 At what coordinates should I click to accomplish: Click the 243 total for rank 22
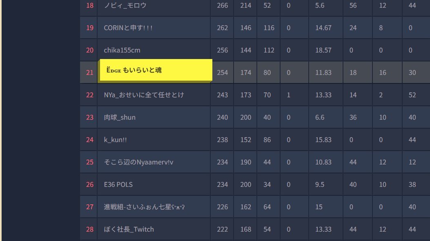tap(223, 95)
